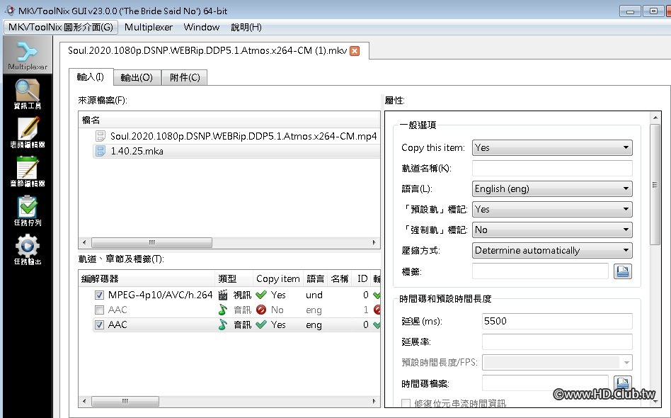Click green check in h.264 Copy item

click(261, 295)
